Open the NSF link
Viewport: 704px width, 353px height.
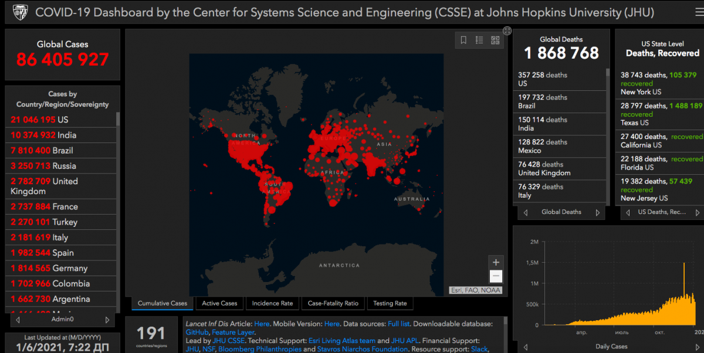coord(209,349)
